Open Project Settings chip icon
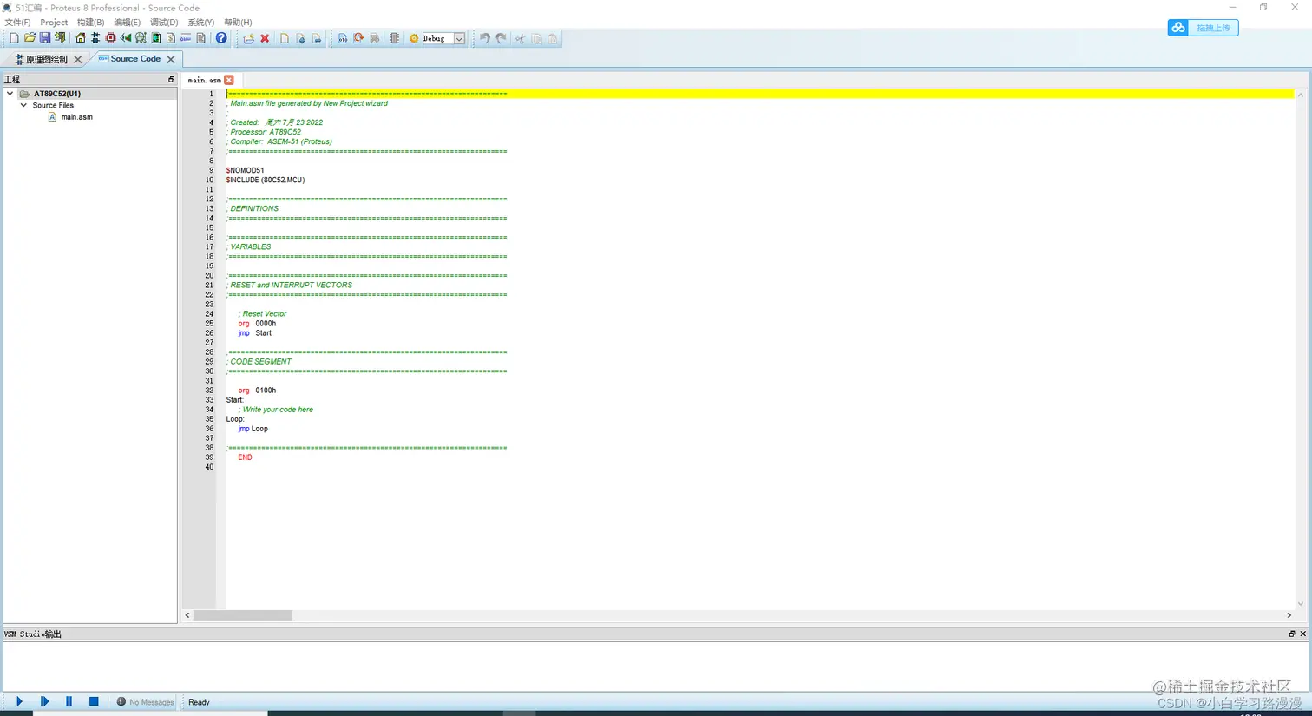The image size is (1312, 716). pyautogui.click(x=394, y=38)
